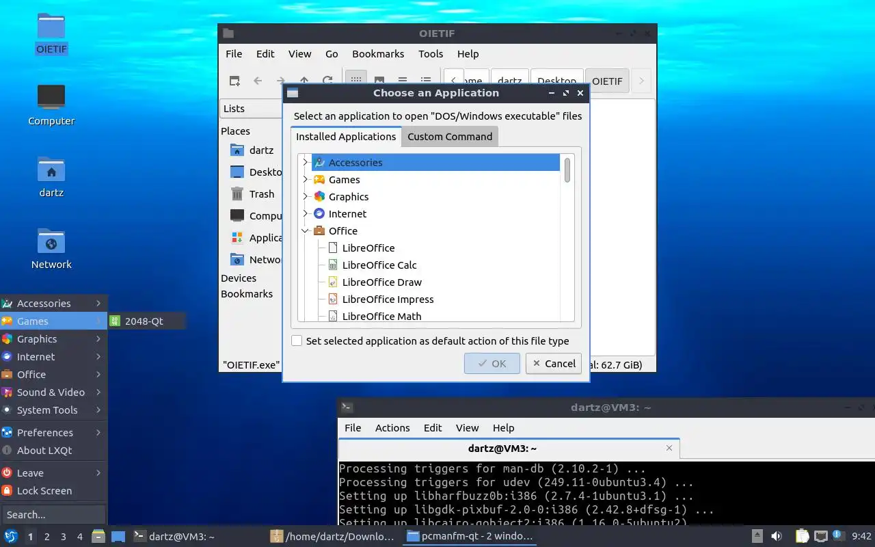Open Actions menu in terminal window
875x547 pixels.
click(x=392, y=427)
